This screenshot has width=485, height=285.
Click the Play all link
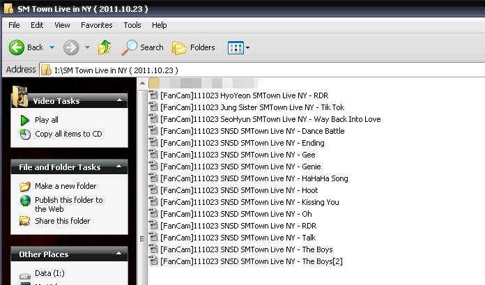click(x=47, y=120)
